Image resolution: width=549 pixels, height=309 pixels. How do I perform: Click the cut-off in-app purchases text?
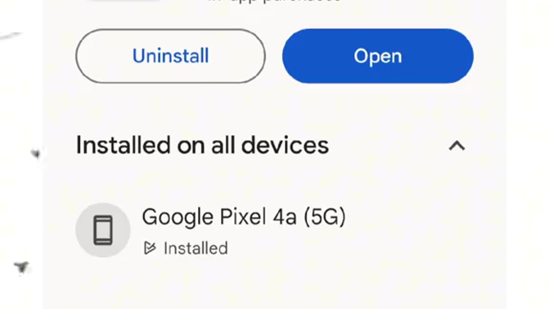click(x=274, y=1)
